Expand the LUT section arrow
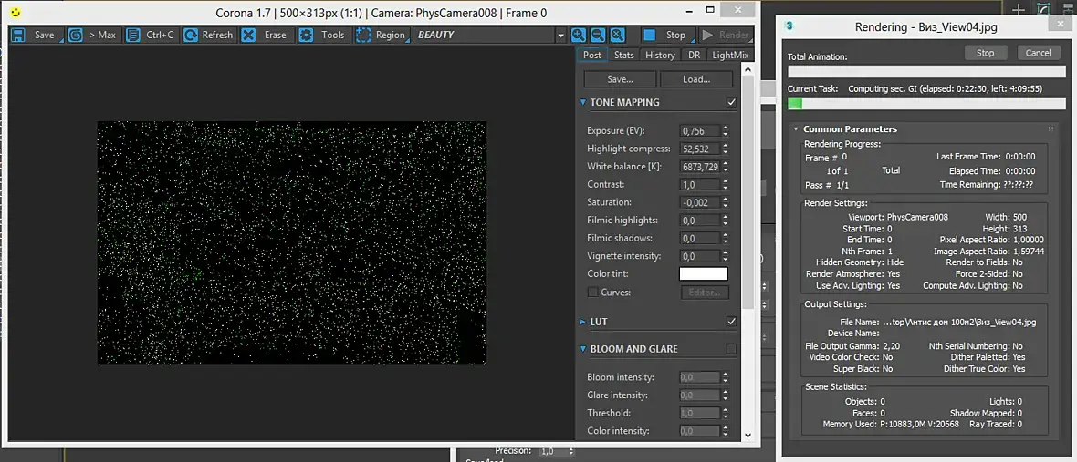This screenshot has height=462, width=1077. pos(583,322)
